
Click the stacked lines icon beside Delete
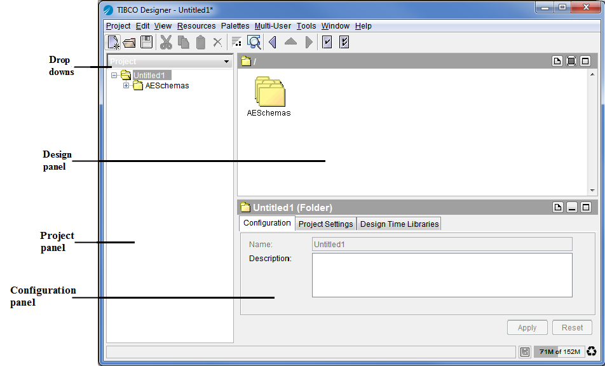[x=237, y=42]
